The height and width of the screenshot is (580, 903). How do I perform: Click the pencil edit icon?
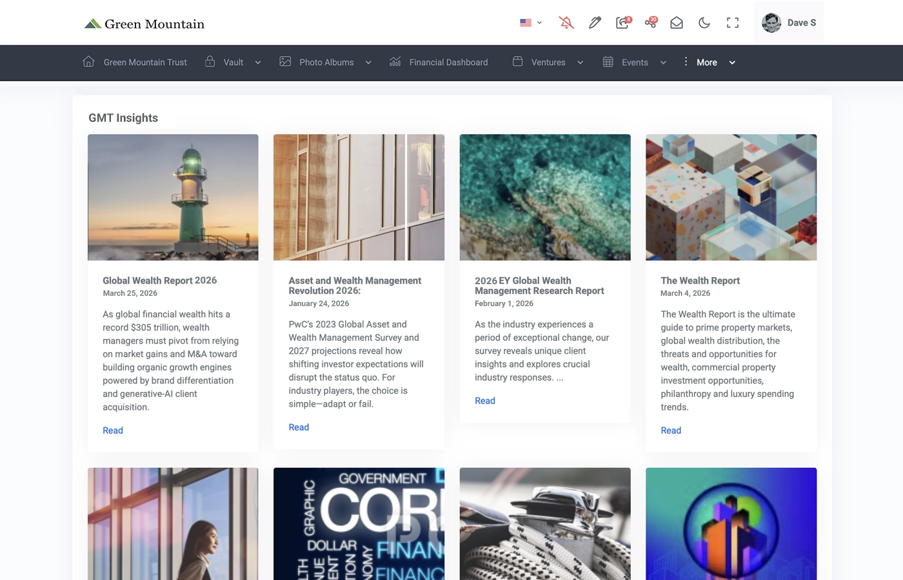tap(595, 23)
